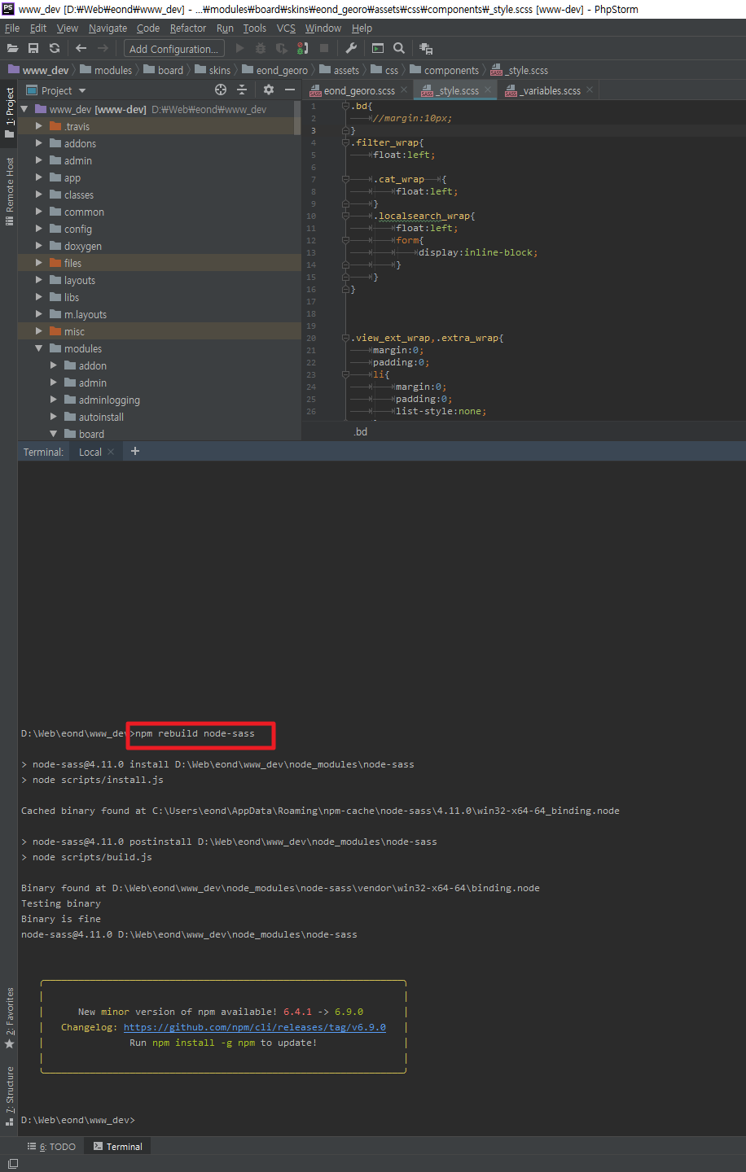This screenshot has height=1172, width=746.
Task: Close the _variables.scss editor tab
Action: click(x=590, y=90)
